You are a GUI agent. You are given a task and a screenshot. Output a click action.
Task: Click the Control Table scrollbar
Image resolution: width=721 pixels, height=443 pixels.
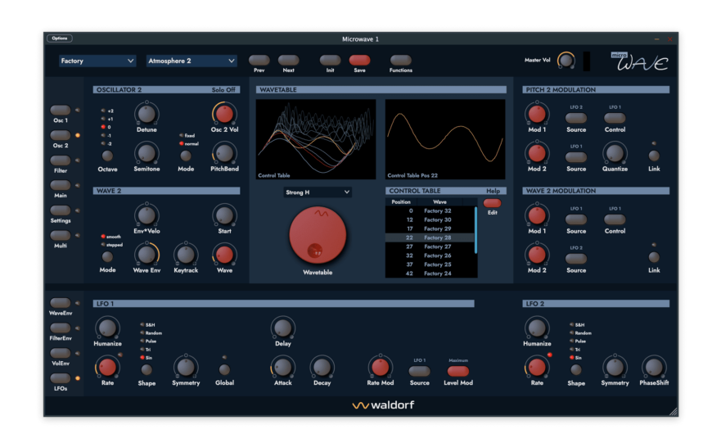tap(475, 230)
